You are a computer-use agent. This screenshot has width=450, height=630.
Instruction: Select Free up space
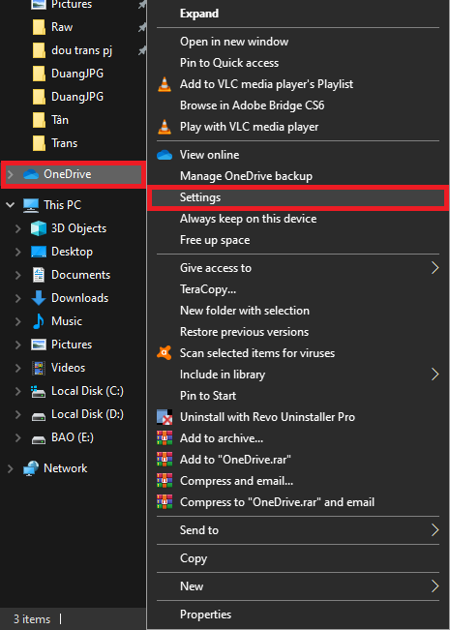point(298,240)
